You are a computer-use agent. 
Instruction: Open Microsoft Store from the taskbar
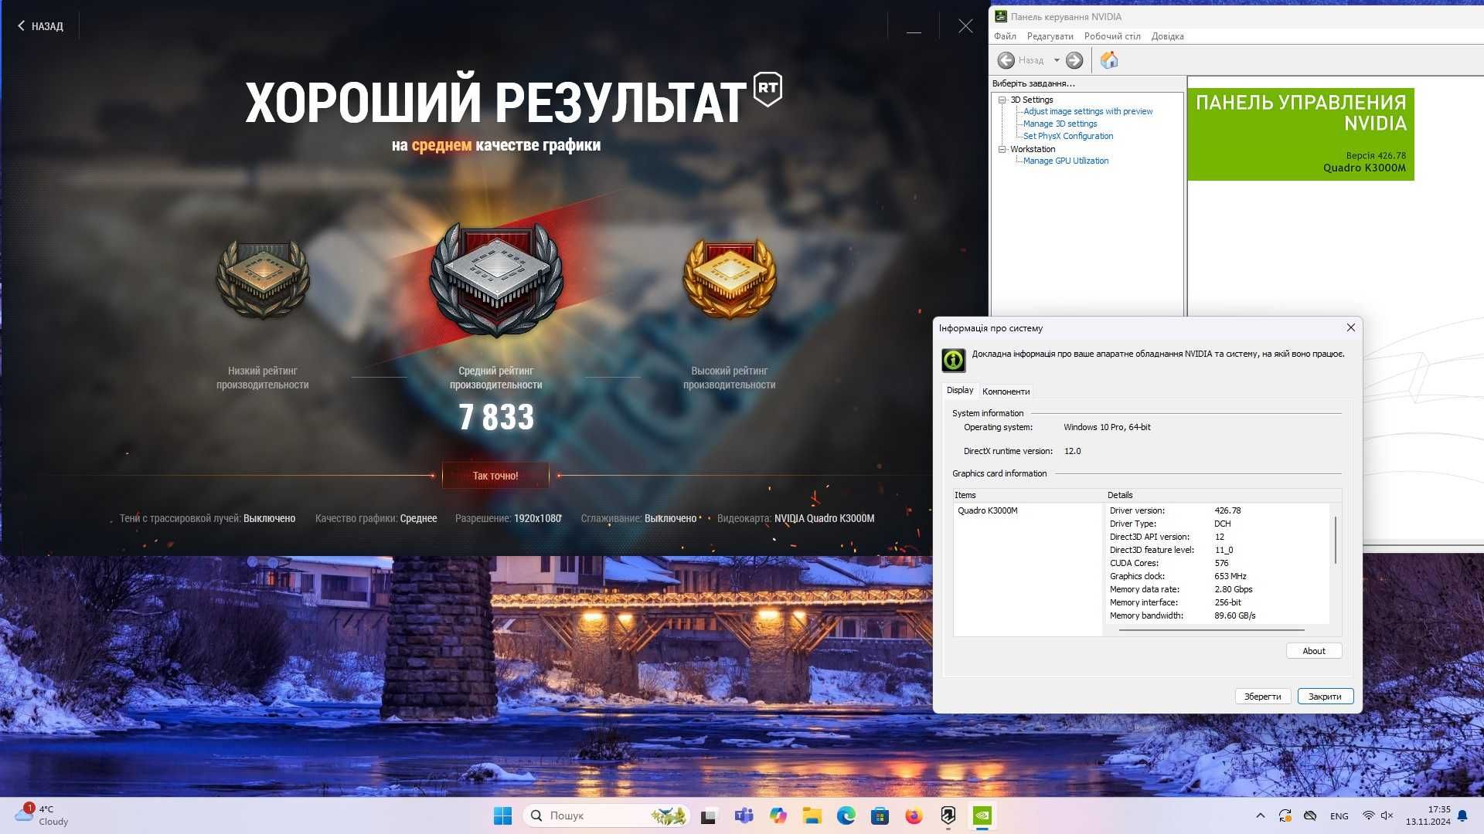point(880,815)
